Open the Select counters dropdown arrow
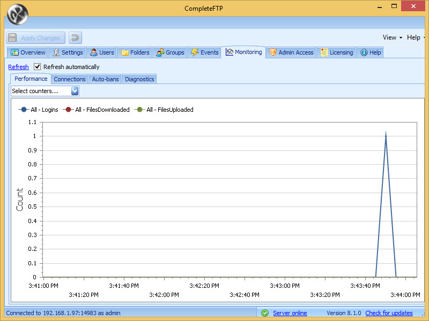Viewport: 429px width, 321px height. (x=75, y=91)
